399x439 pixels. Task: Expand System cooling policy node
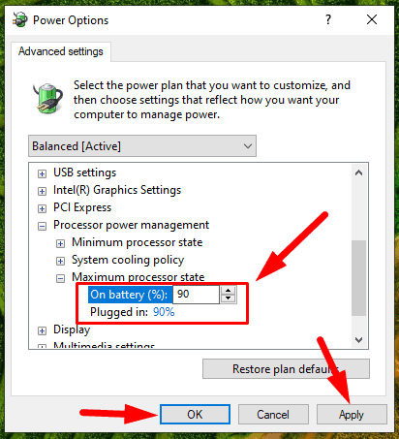(x=60, y=261)
